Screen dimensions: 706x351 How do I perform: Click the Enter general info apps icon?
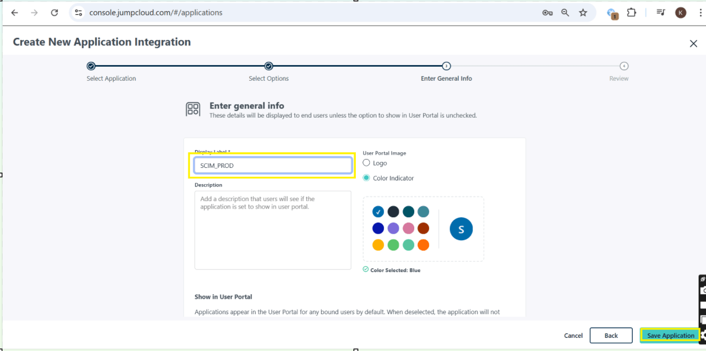click(x=193, y=109)
